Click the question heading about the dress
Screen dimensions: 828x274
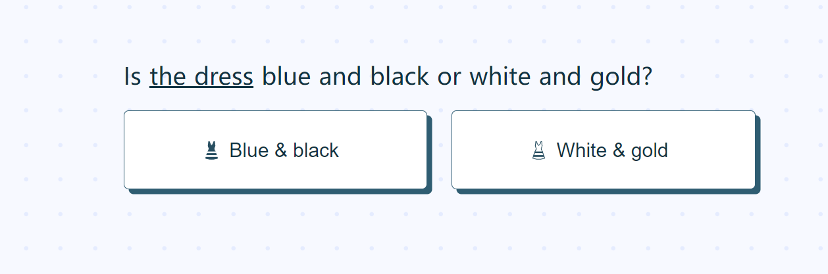[388, 77]
